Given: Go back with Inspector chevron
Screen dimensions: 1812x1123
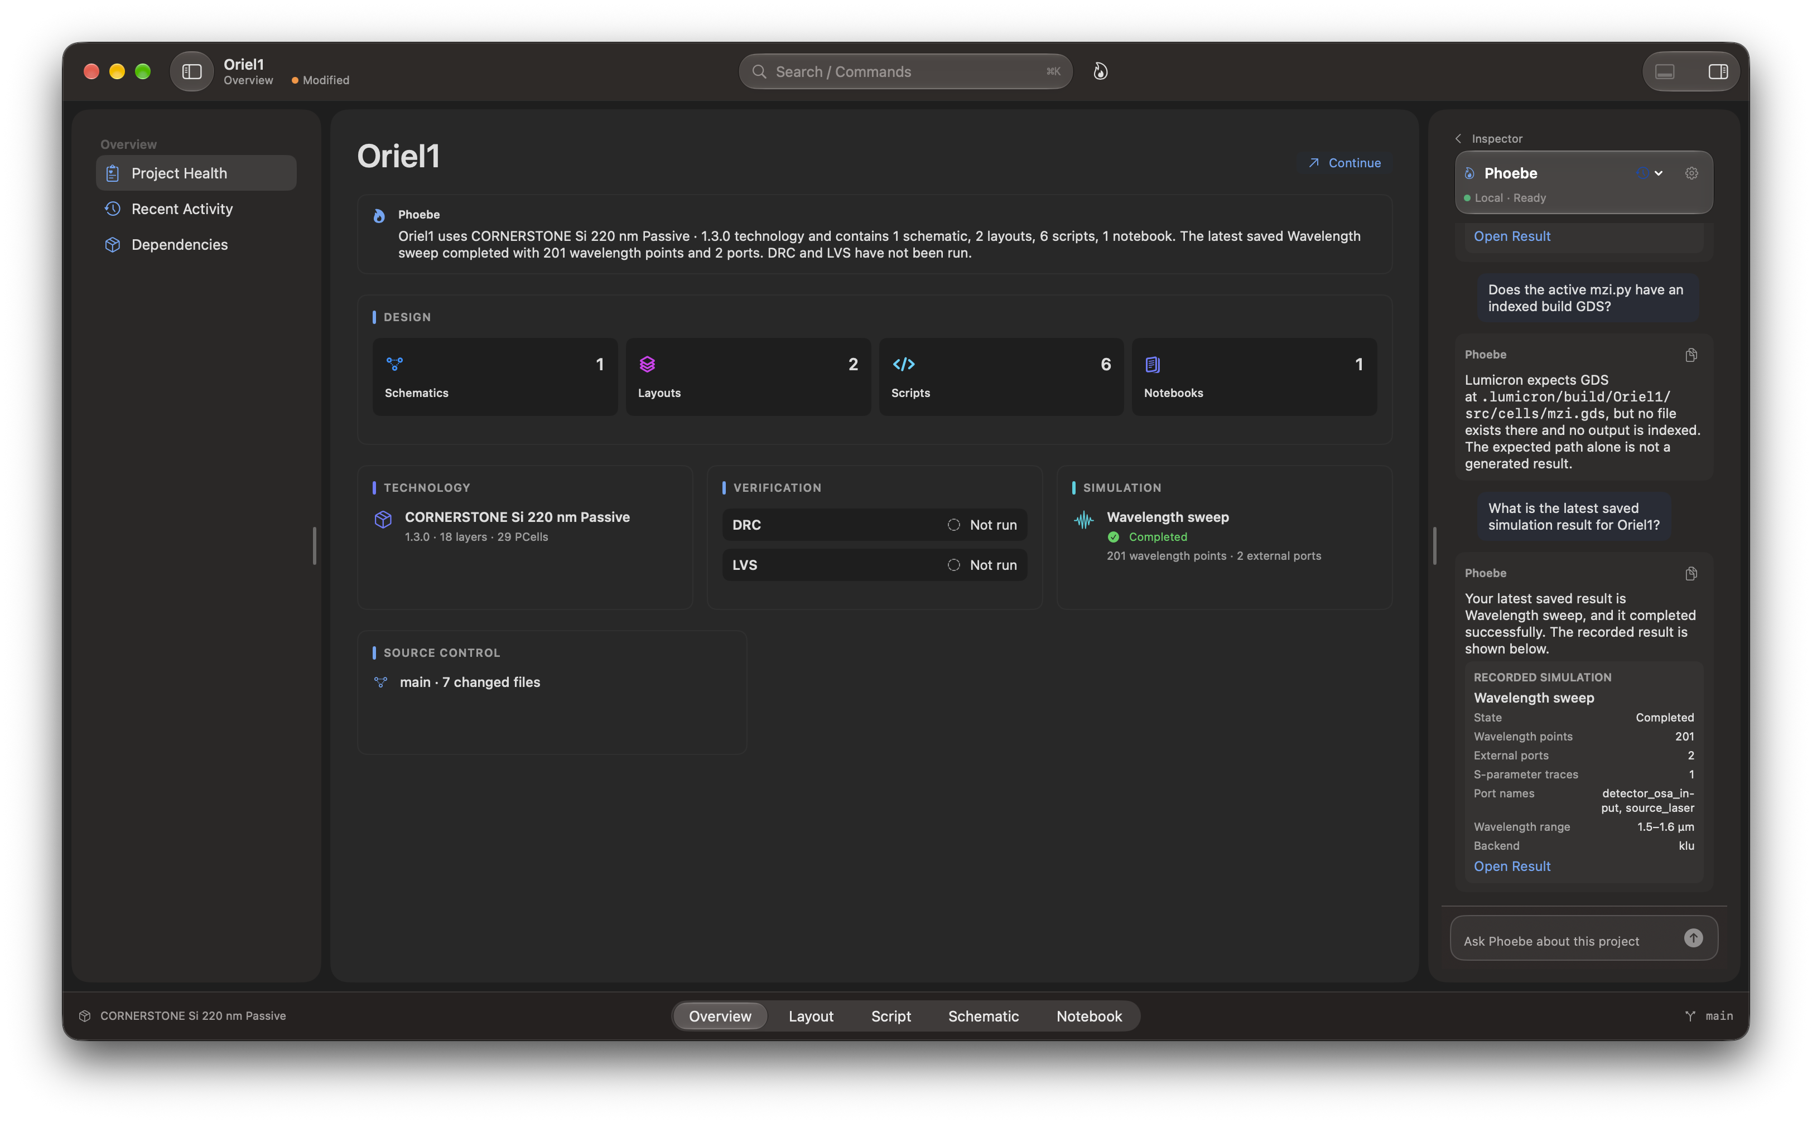Looking at the screenshot, I should click(1458, 139).
